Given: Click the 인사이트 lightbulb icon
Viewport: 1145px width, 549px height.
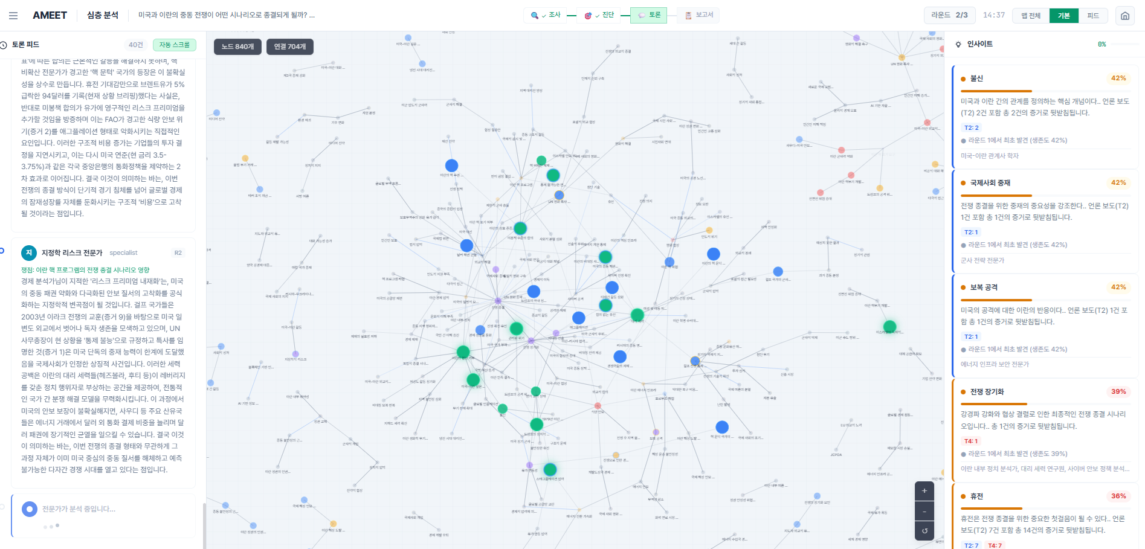Looking at the screenshot, I should [x=958, y=45].
